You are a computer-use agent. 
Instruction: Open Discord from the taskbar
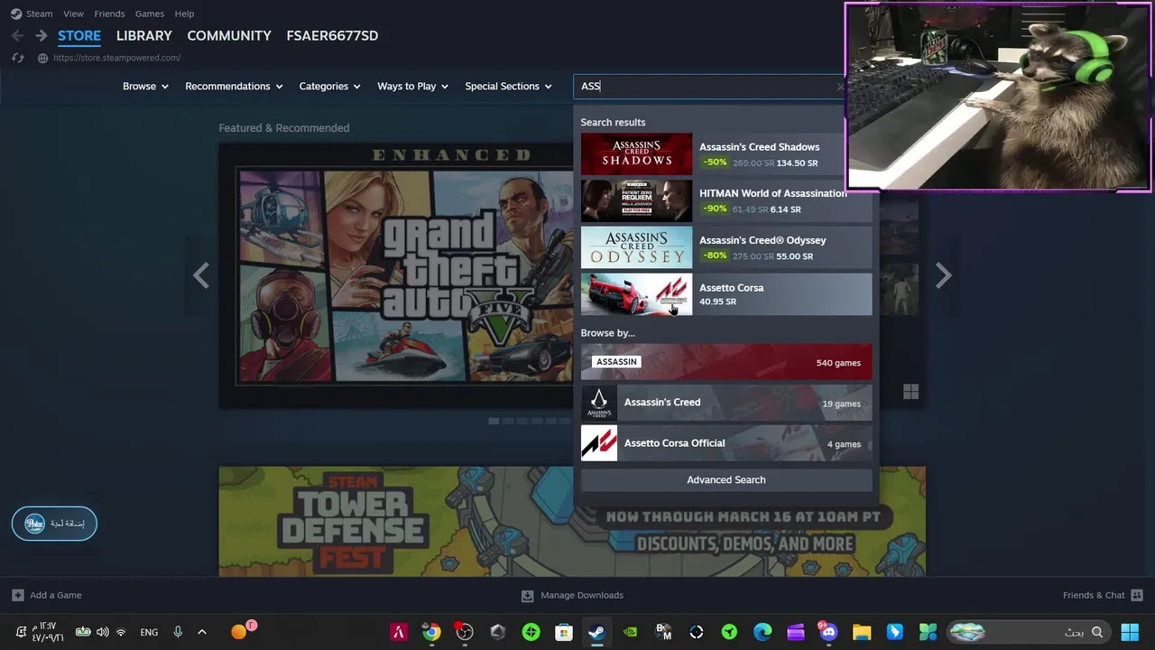pyautogui.click(x=828, y=632)
